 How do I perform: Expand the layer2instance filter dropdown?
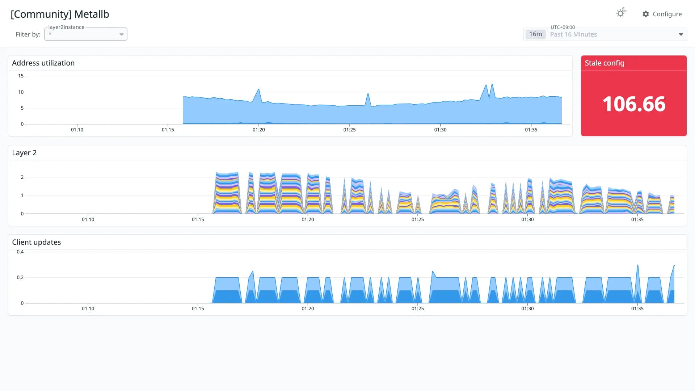86,34
